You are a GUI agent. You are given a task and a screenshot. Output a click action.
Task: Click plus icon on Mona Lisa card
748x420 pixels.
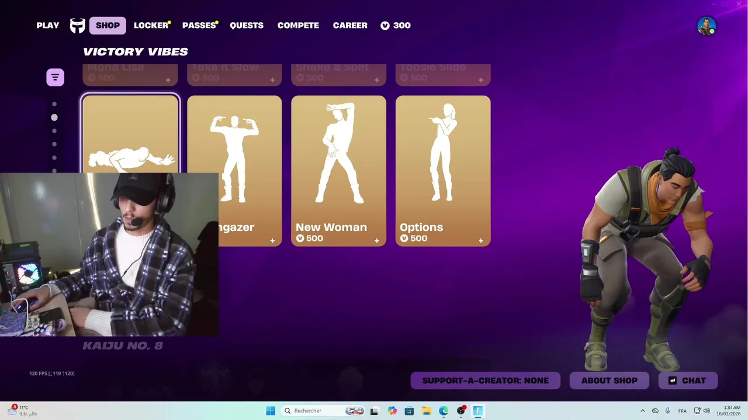coord(168,80)
